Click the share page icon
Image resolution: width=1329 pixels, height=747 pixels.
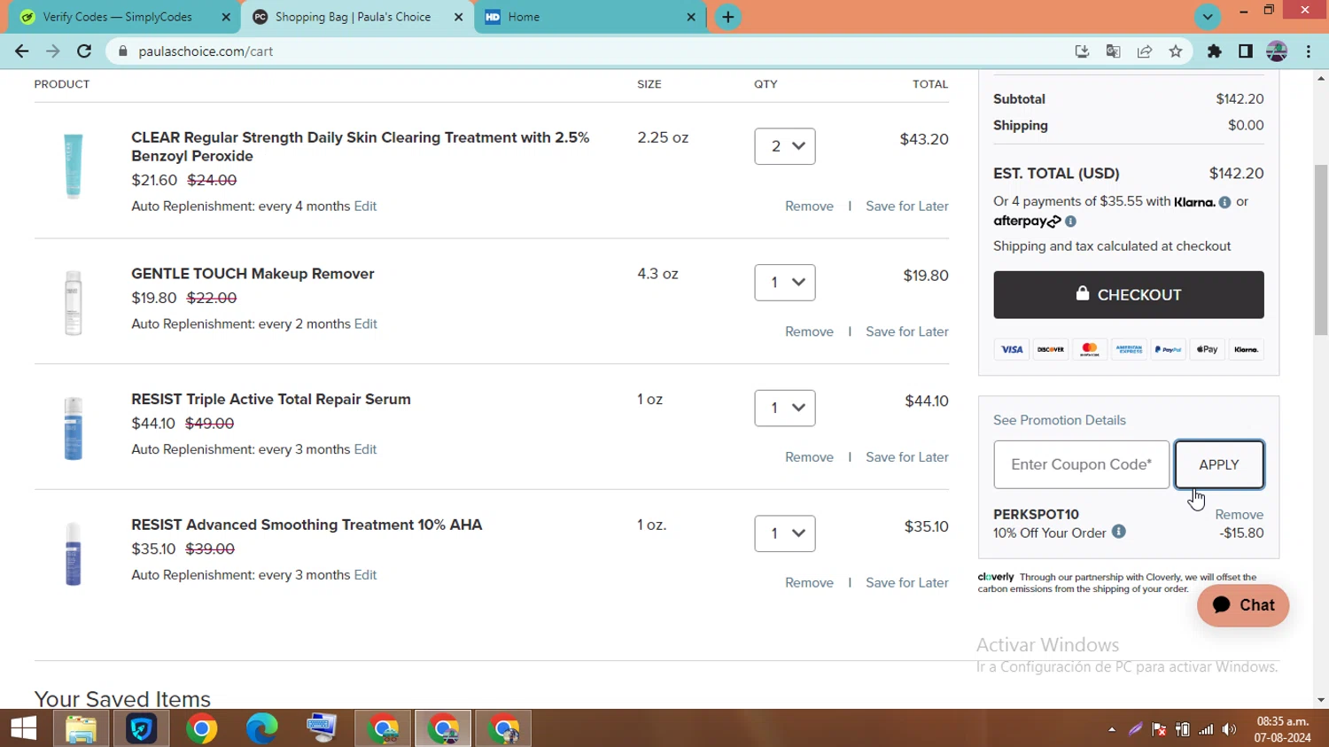point(1145,51)
